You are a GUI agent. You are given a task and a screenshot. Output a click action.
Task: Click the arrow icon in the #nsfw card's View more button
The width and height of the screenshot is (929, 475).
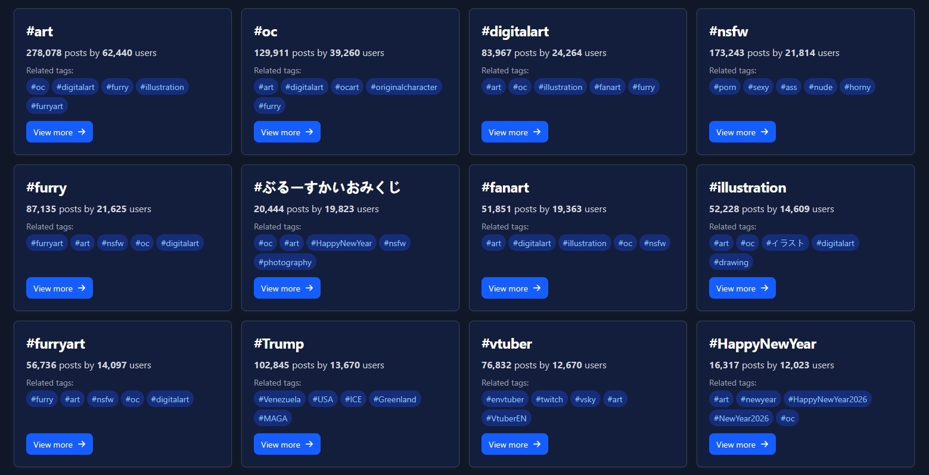(765, 132)
